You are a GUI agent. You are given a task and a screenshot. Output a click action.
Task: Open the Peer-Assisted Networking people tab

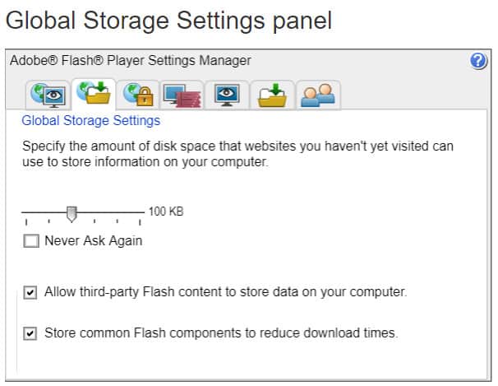318,95
